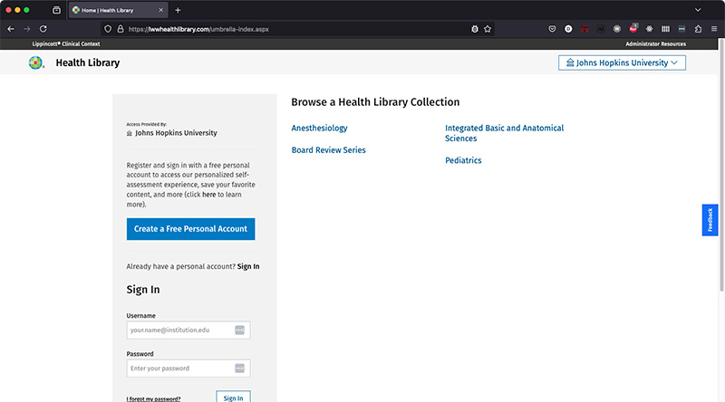Click the Sign In submit button

[233, 397]
